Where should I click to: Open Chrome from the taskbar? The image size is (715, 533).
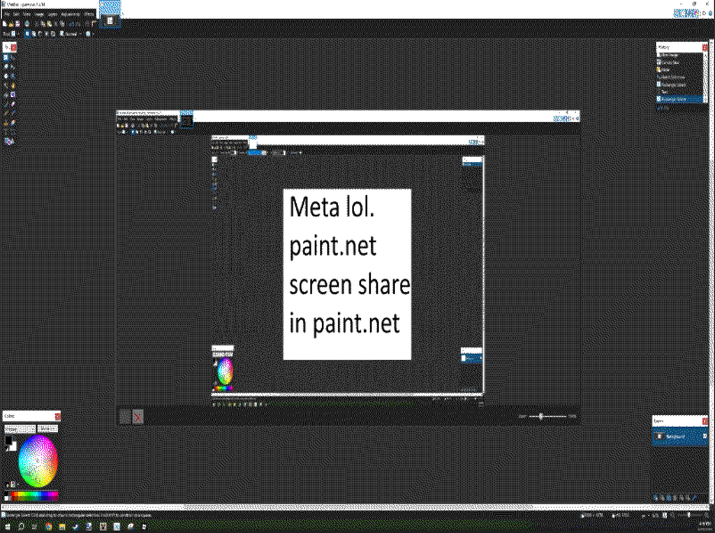pos(48,526)
